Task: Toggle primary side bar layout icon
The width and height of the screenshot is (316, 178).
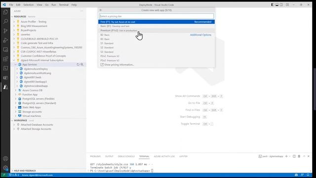Action: 273,4
